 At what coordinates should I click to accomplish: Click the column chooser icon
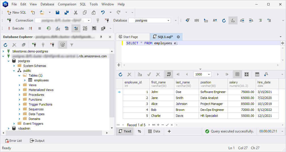(x=257, y=74)
